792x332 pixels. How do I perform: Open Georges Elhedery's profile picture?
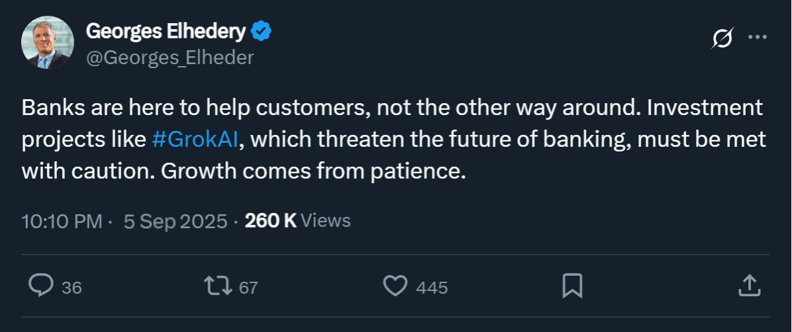point(48,42)
